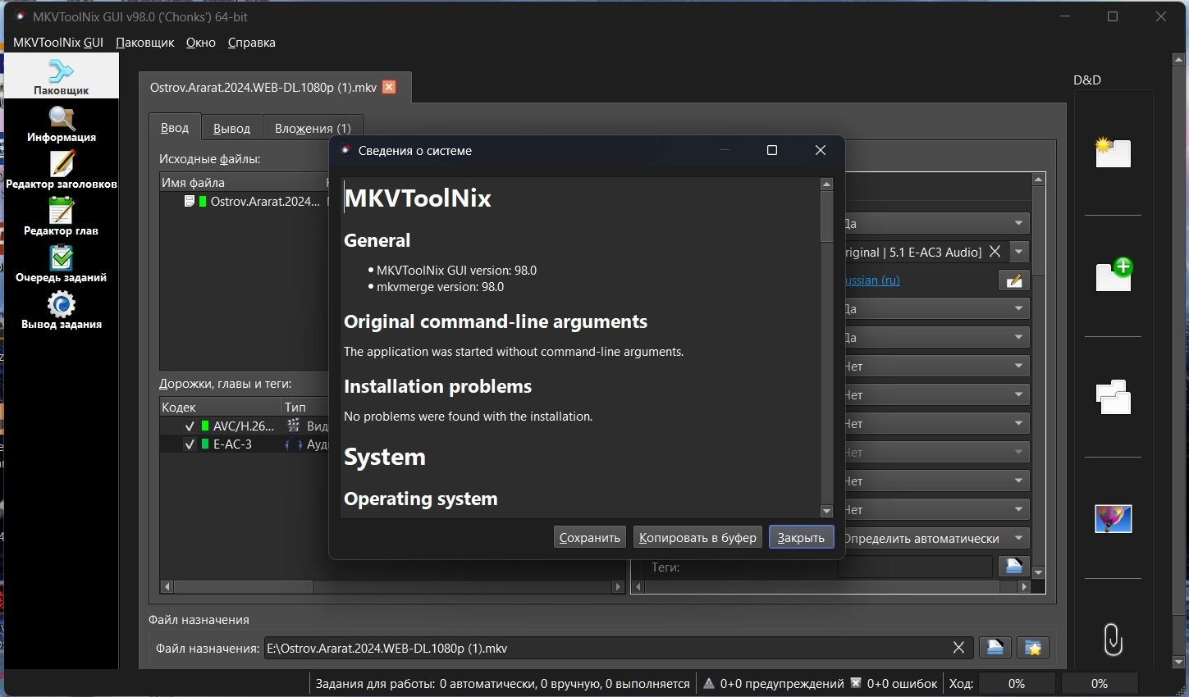Open the Вложения (1) tab
The width and height of the screenshot is (1189, 697).
pyautogui.click(x=313, y=129)
